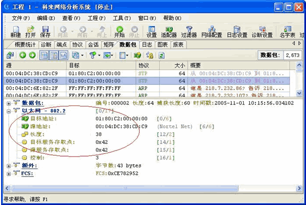Viewport: 306px width, 205px height.
Task: Expand the FCS tree node
Action: (x=9, y=174)
